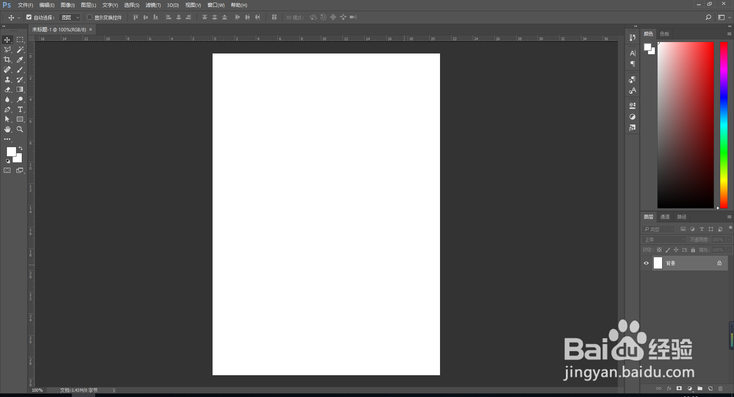Viewport: 734px width, 397px height.
Task: Create a new layer group folder
Action: pos(700,389)
